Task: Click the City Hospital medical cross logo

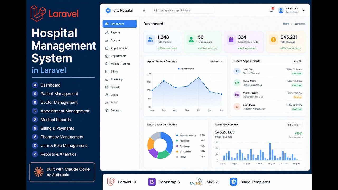Action: click(108, 11)
